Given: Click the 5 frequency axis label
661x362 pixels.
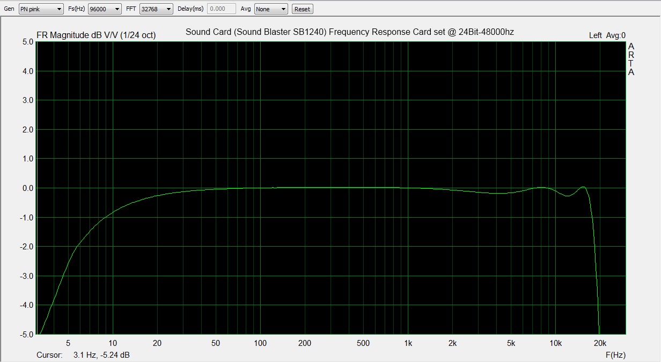Looking at the screenshot, I should click(x=68, y=343).
